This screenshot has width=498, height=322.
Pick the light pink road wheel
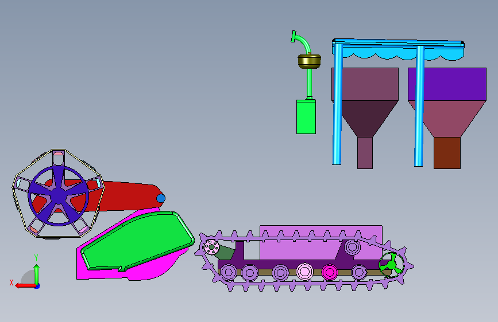(304, 272)
